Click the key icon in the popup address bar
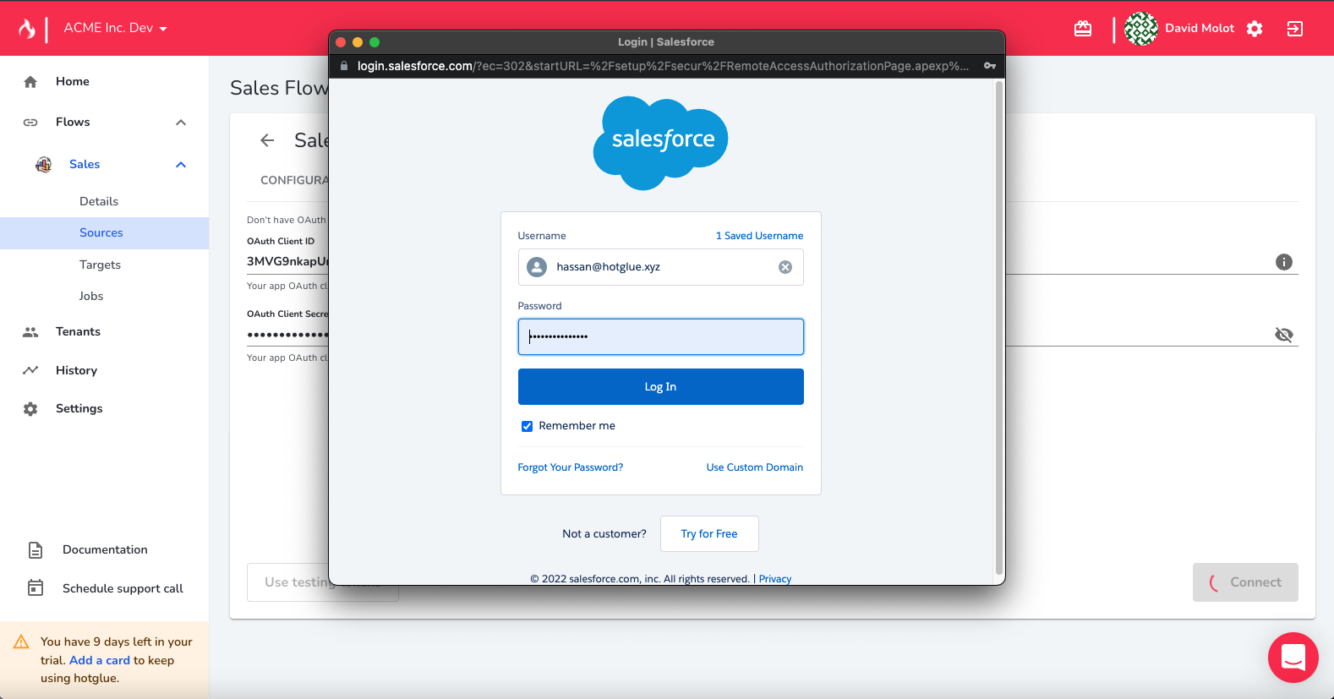 (989, 66)
